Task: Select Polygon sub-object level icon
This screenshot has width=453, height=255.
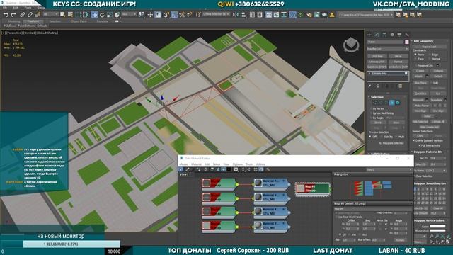Action: coord(391,103)
